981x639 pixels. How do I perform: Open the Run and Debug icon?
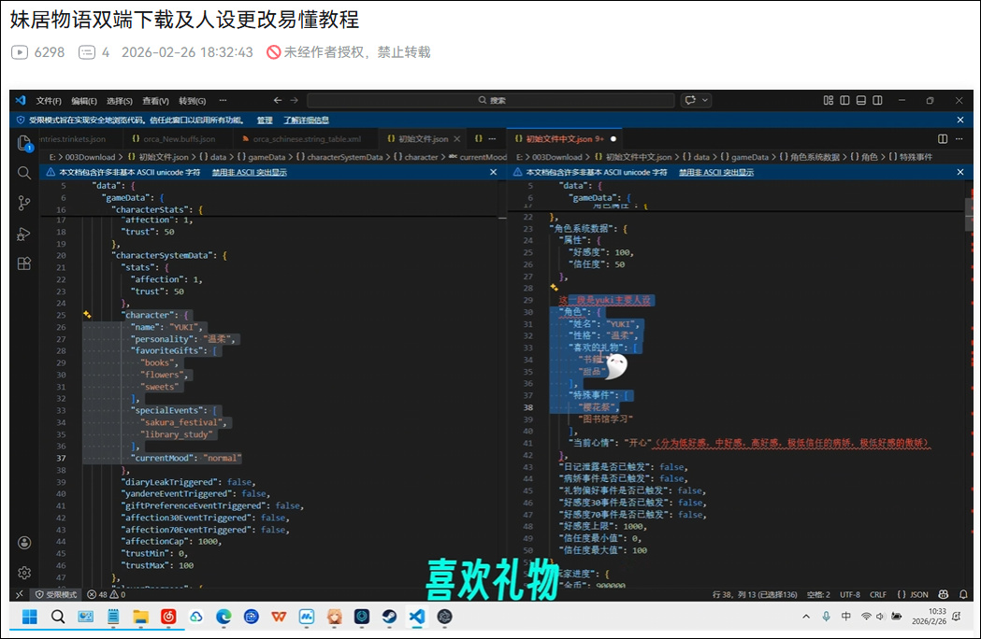(x=24, y=234)
